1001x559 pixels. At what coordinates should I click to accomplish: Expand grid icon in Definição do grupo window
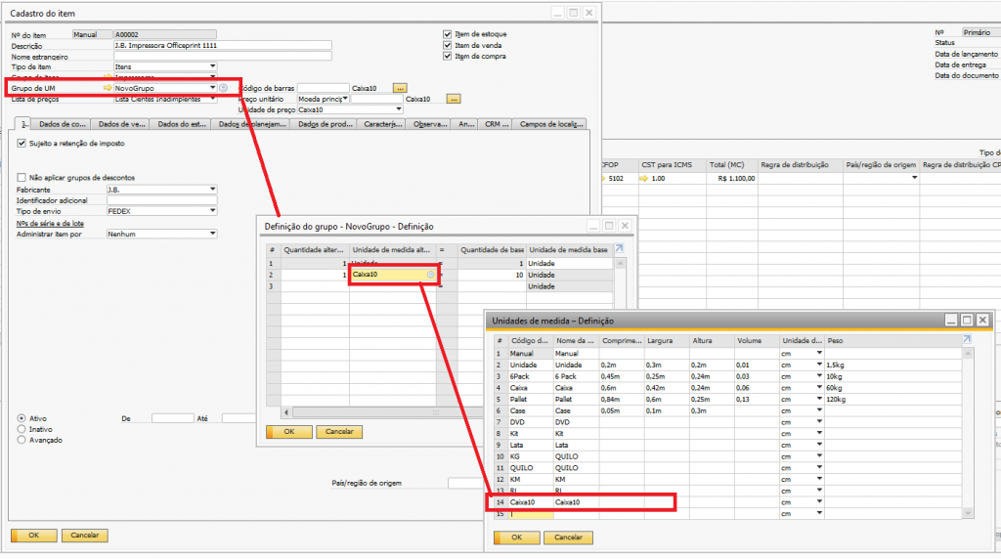click(x=618, y=250)
